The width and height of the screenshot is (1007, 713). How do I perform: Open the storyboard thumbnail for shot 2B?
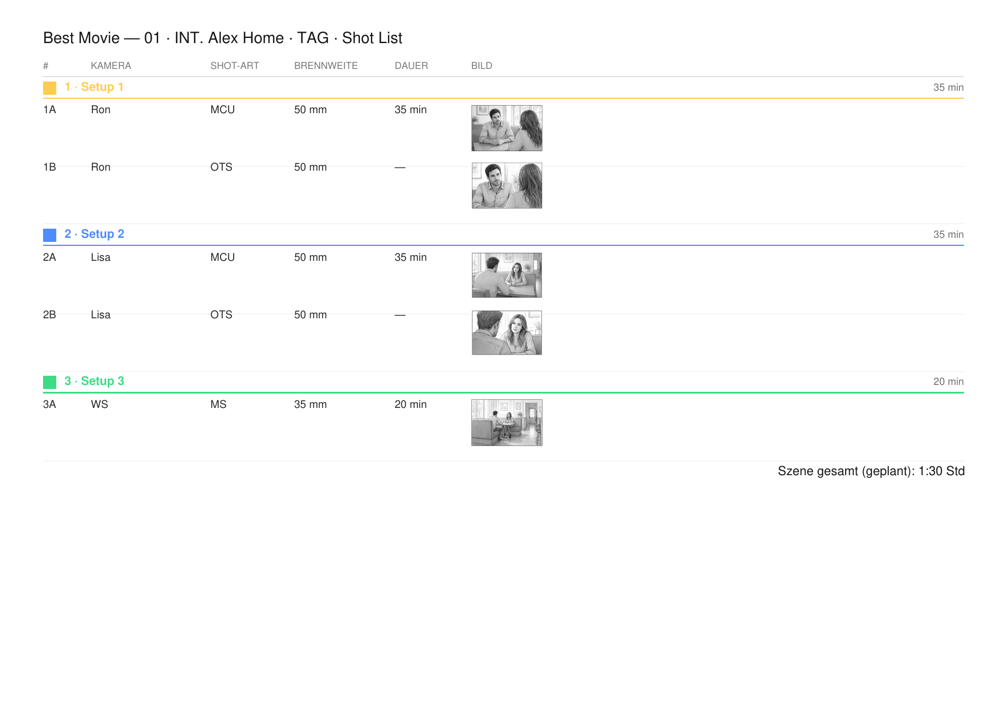pyautogui.click(x=507, y=333)
